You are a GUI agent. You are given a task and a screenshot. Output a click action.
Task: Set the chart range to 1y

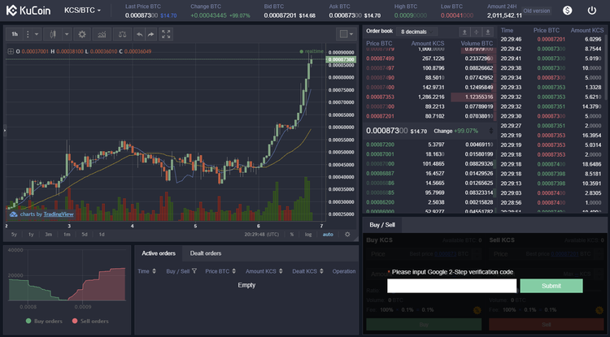click(31, 235)
